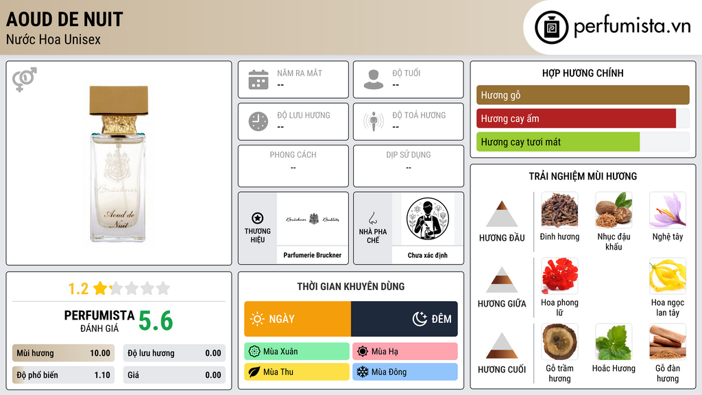Open the Hoắc Hương patchouli image
The height and width of the screenshot is (395, 702).
pyautogui.click(x=614, y=342)
